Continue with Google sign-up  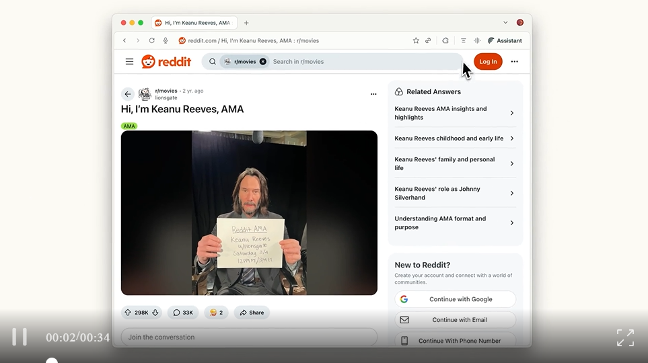coord(456,299)
